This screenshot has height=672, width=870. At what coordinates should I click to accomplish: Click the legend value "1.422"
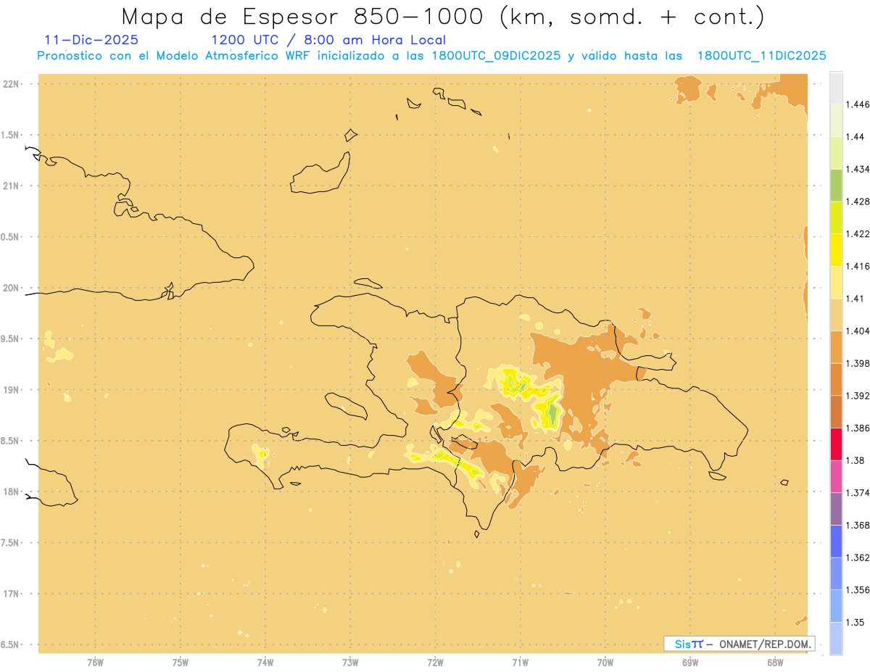point(858,233)
